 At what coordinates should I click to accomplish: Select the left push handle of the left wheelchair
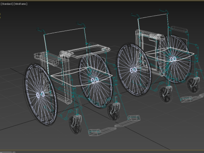click(x=41, y=31)
